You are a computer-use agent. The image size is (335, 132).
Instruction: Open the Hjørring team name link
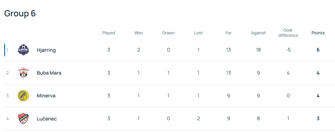pos(46,50)
